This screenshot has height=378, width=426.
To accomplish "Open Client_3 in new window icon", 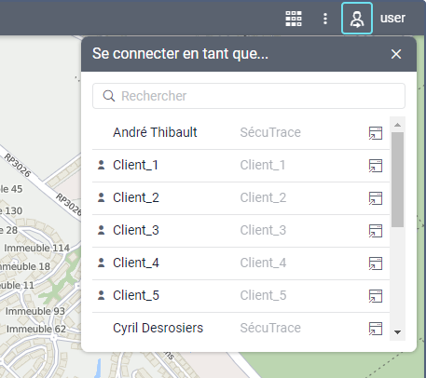I will click(x=376, y=231).
